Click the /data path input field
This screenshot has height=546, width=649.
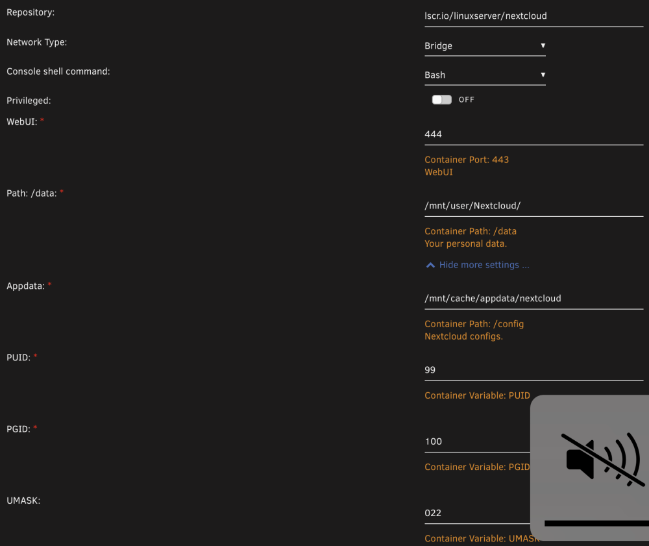click(533, 206)
